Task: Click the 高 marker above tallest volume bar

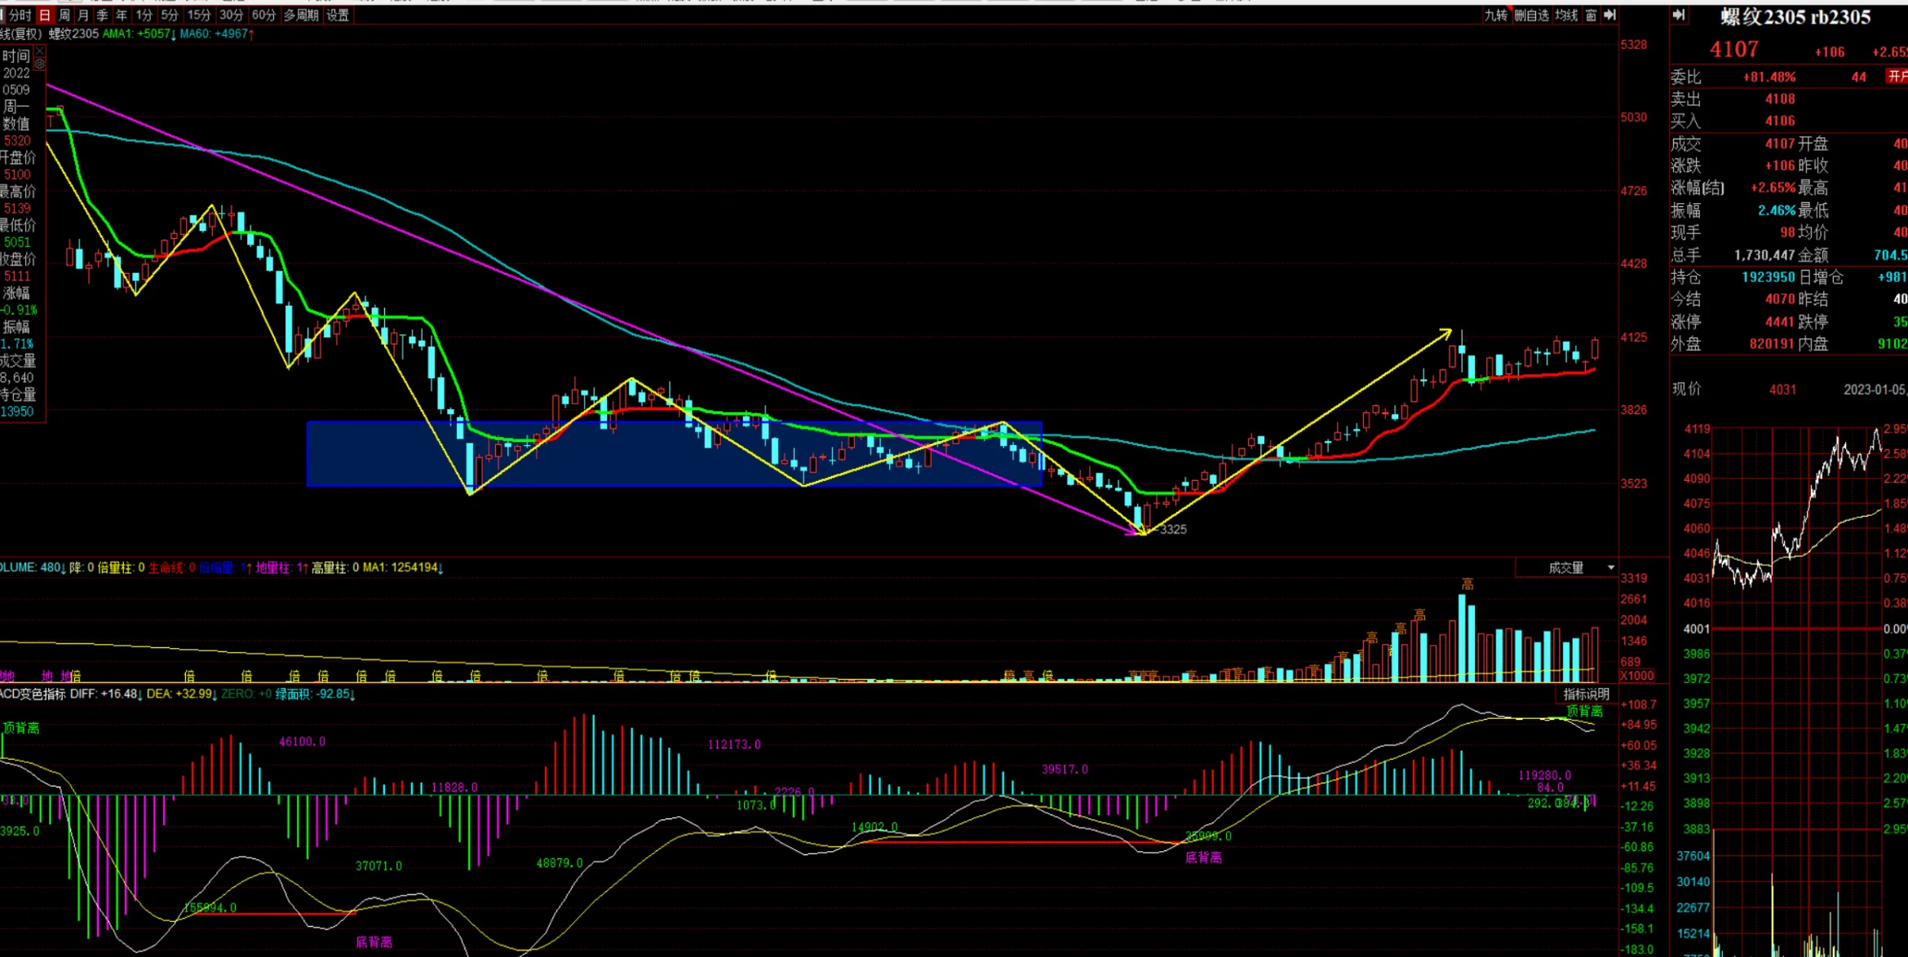Action: [x=1468, y=584]
